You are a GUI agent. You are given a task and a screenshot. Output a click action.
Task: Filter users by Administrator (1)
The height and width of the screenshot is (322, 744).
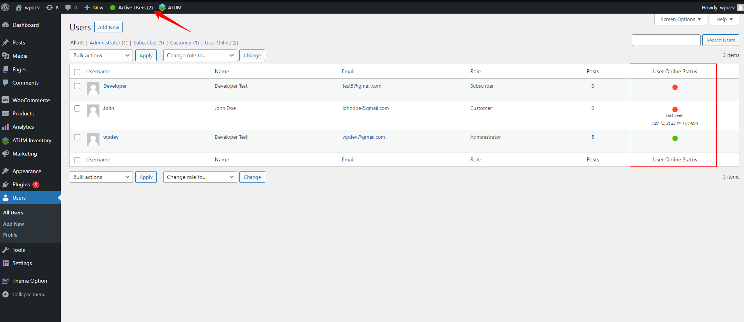108,42
